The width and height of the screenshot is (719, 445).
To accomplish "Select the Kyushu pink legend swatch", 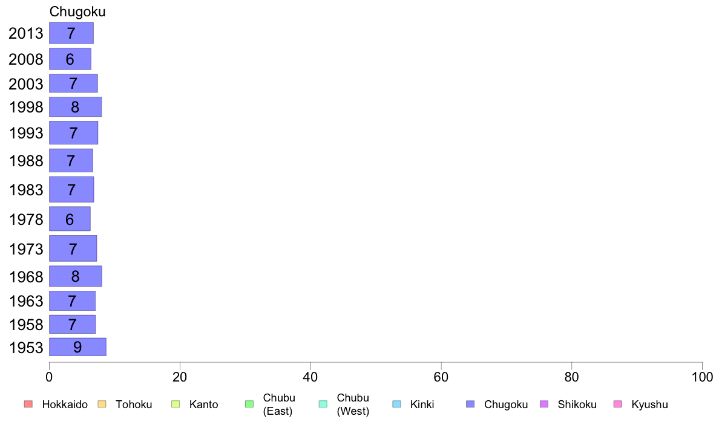I will click(x=618, y=404).
